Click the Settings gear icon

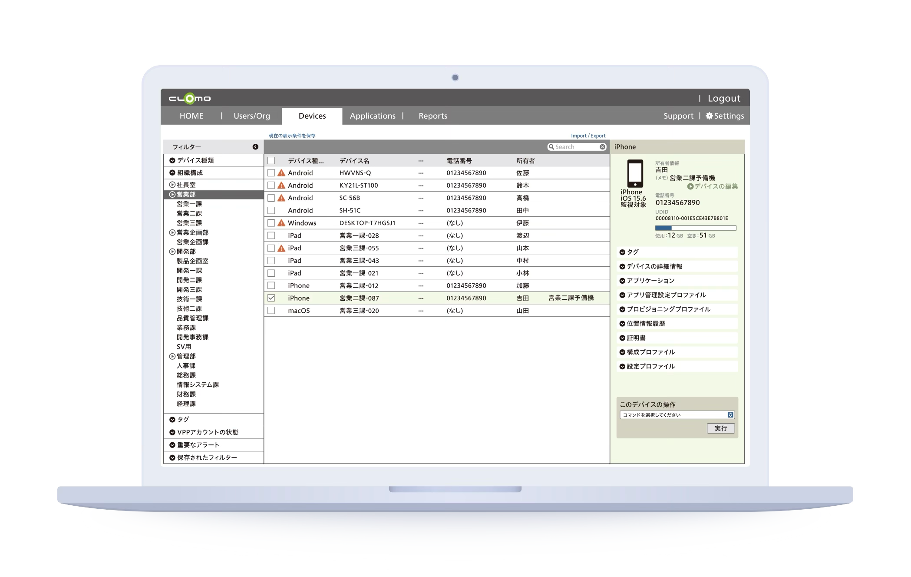coord(709,116)
